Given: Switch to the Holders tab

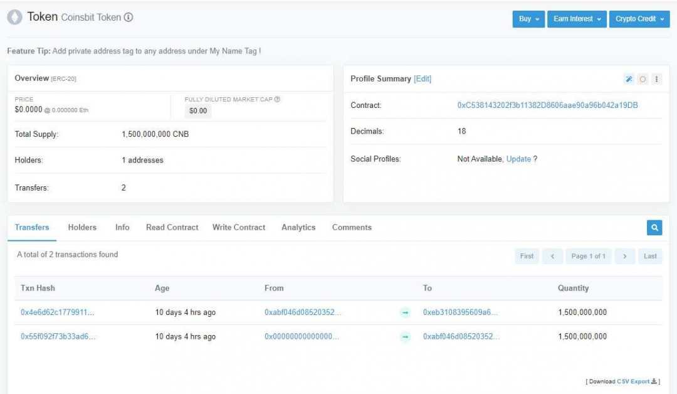Looking at the screenshot, I should coord(82,227).
